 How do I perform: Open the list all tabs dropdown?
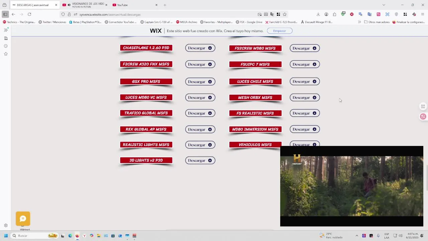pyautogui.click(x=384, y=5)
